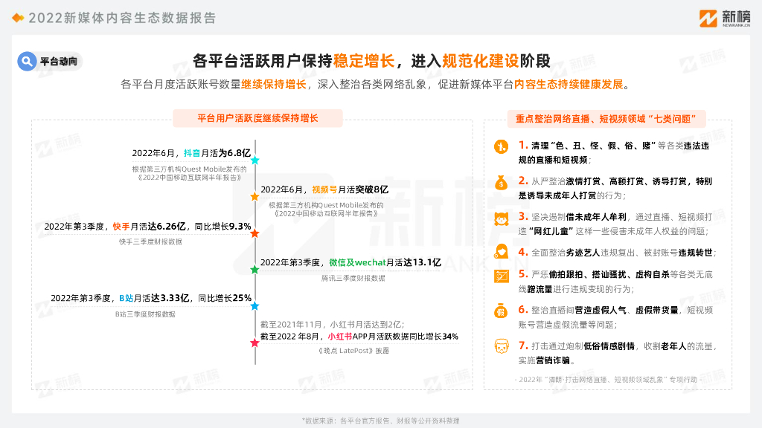Select the orange star marker for 视频号
762x428 pixels.
[255, 196]
